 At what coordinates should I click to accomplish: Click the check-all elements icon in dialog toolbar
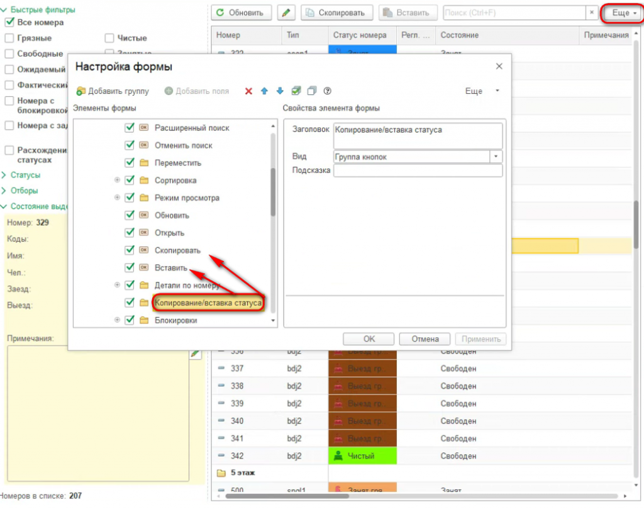click(x=296, y=91)
